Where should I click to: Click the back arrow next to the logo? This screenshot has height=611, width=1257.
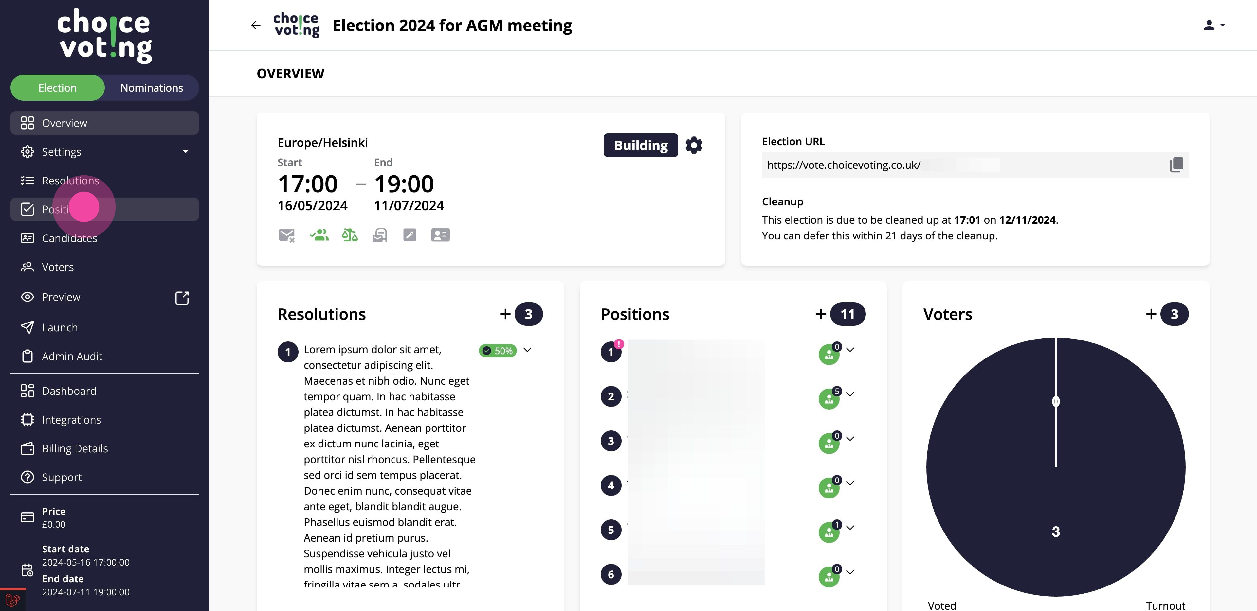256,25
